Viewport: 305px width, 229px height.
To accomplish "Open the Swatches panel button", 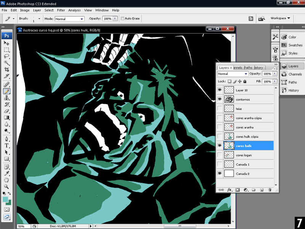I will coord(295,45).
